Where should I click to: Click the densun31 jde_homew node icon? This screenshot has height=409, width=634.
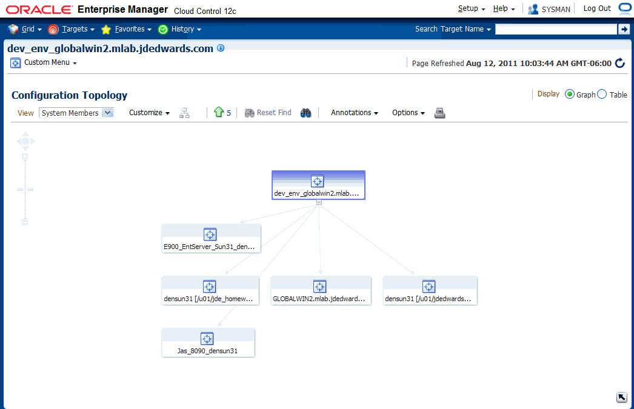(x=210, y=287)
